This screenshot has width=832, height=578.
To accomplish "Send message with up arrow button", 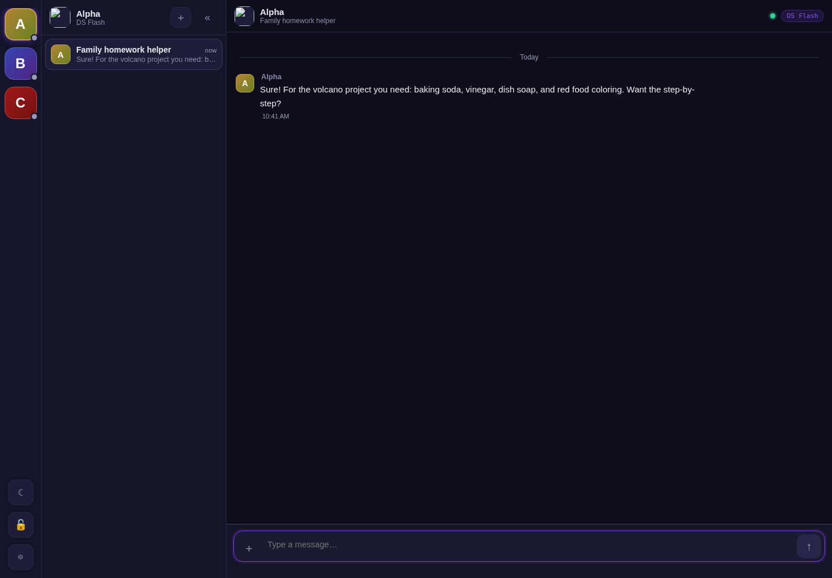I will coord(809,546).
